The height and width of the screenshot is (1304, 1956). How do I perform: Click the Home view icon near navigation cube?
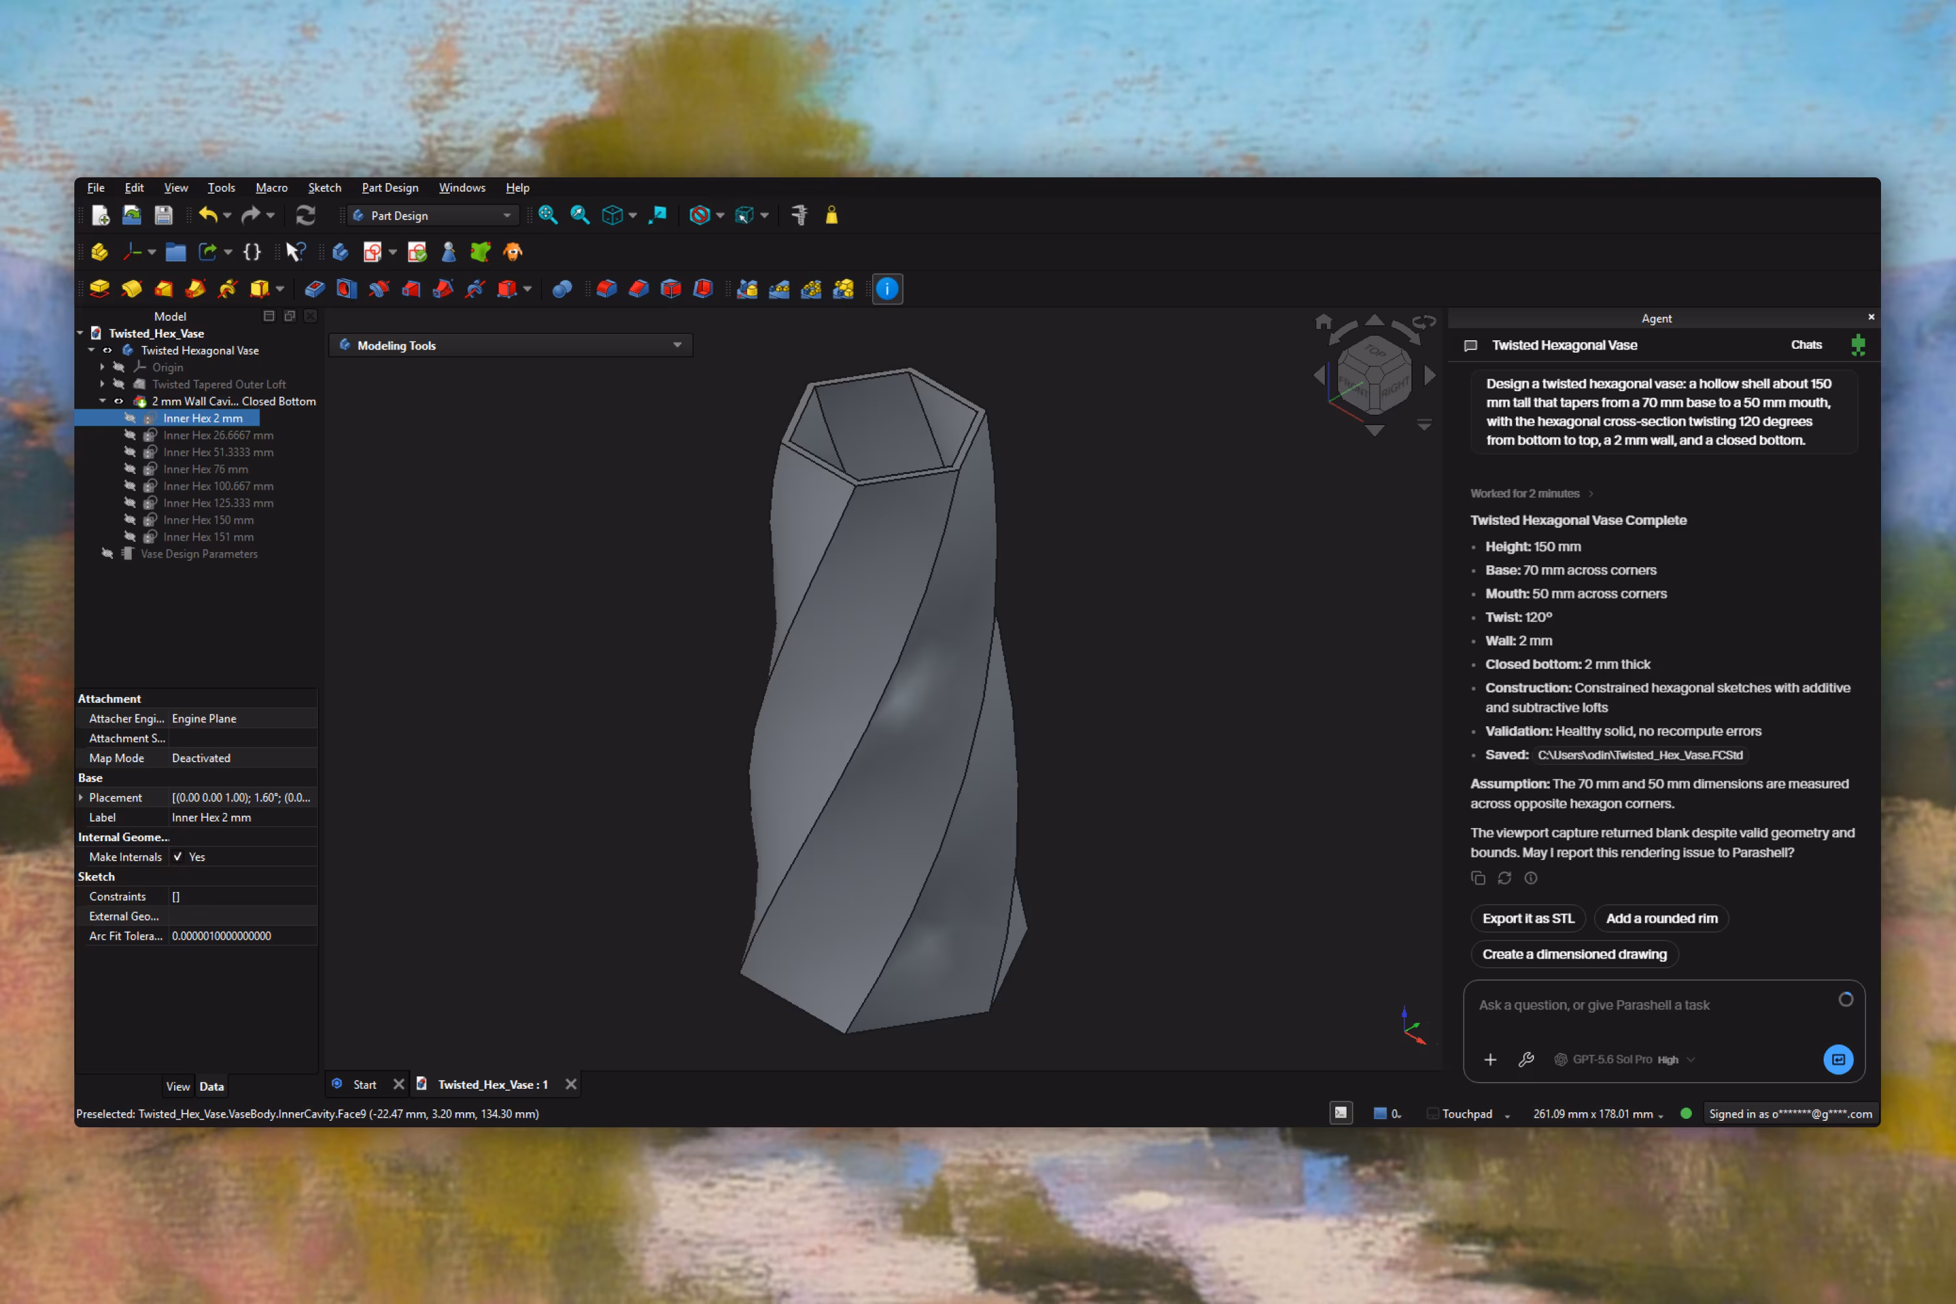pos(1323,322)
